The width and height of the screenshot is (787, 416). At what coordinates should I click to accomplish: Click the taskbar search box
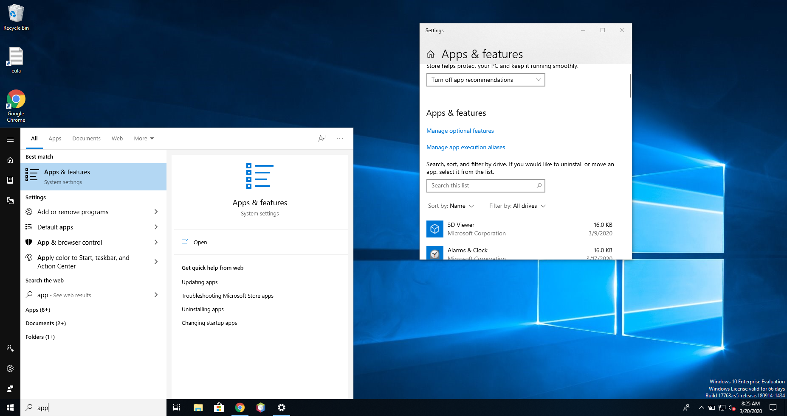pos(93,408)
